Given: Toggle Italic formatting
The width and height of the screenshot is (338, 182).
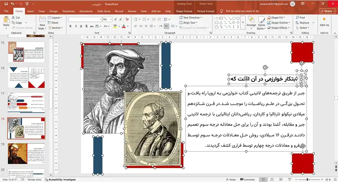Looking at the screenshot, I should click(76, 26).
